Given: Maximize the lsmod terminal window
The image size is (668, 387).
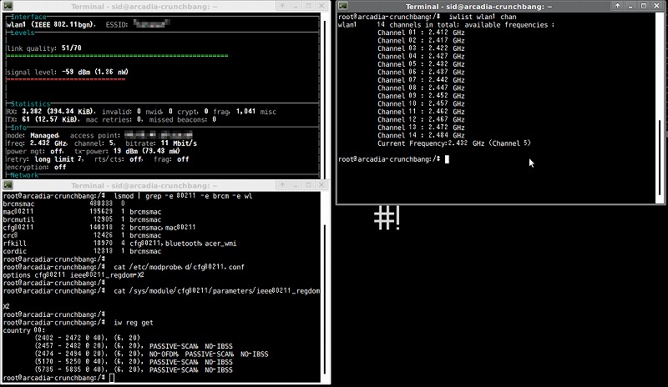Looking at the screenshot, I should click(x=309, y=185).
